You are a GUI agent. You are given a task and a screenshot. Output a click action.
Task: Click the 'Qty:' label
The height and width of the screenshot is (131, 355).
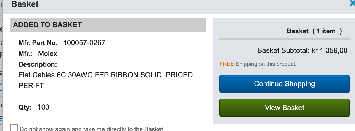pyautogui.click(x=25, y=107)
